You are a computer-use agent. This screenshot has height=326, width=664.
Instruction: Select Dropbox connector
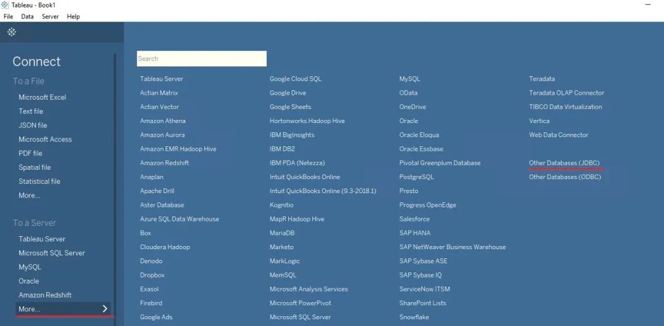[x=152, y=275]
